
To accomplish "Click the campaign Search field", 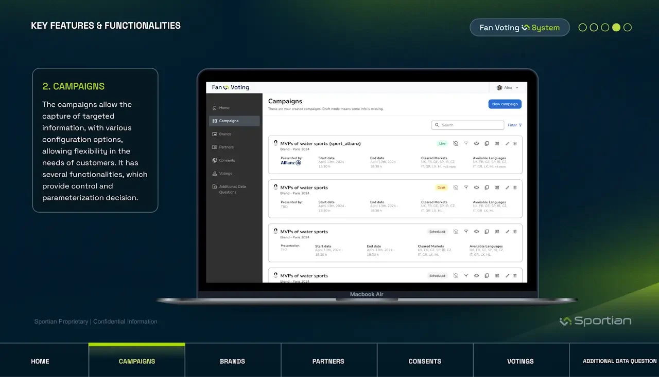I will coord(467,125).
